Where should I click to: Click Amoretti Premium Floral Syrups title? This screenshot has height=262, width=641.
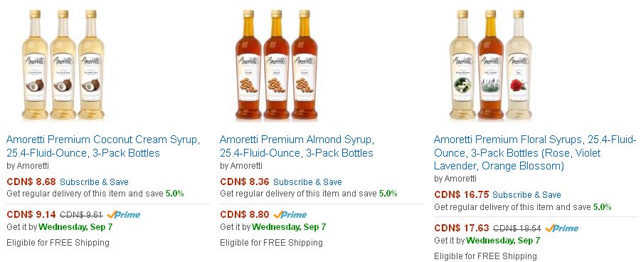(535, 152)
